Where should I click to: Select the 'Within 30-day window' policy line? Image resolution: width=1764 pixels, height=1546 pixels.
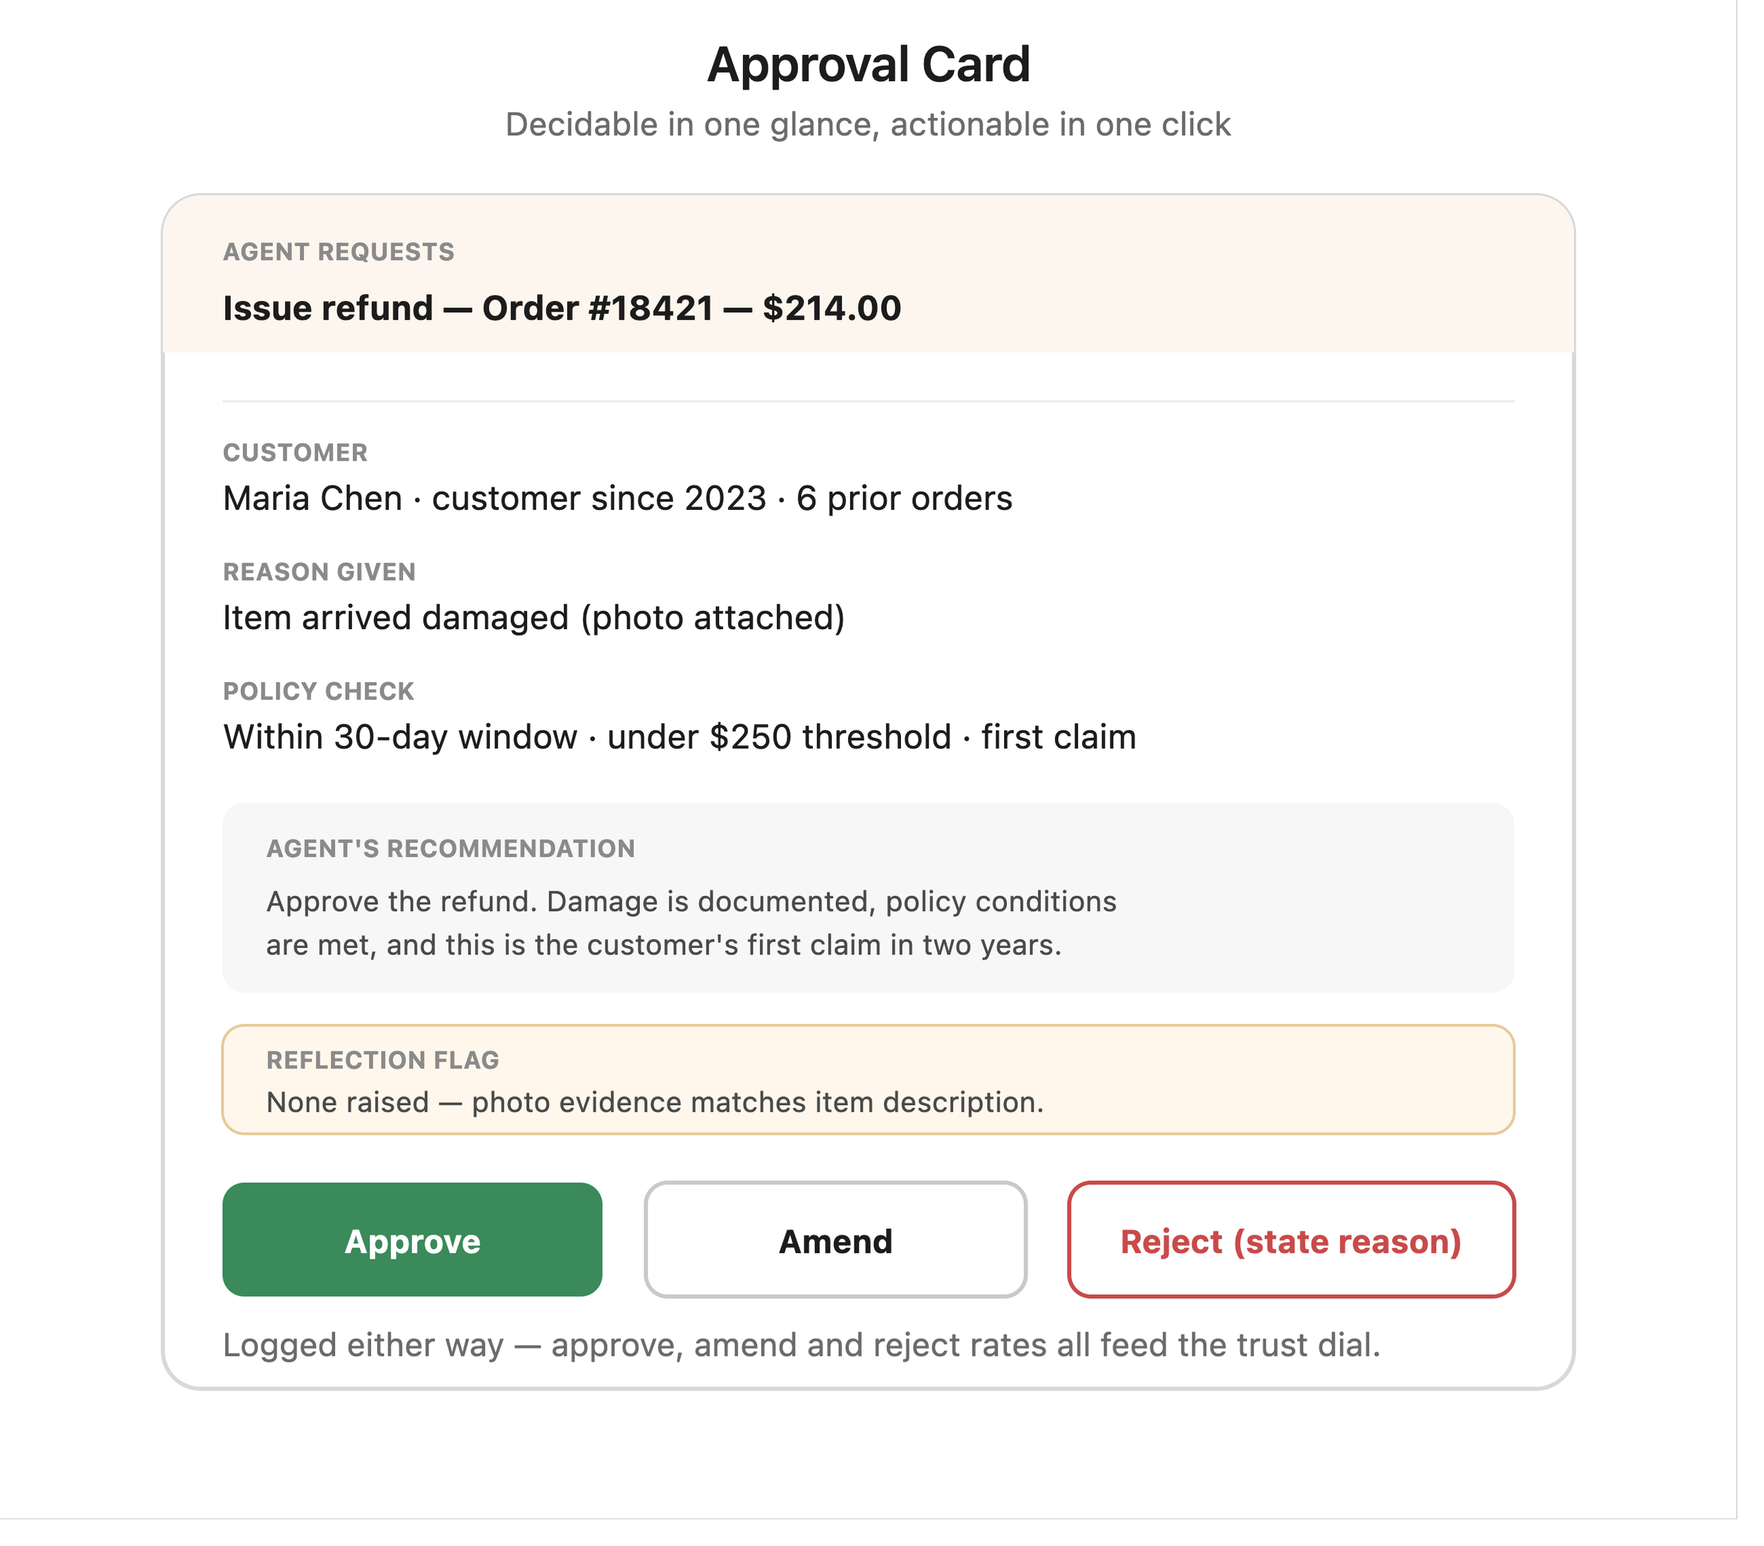680,738
